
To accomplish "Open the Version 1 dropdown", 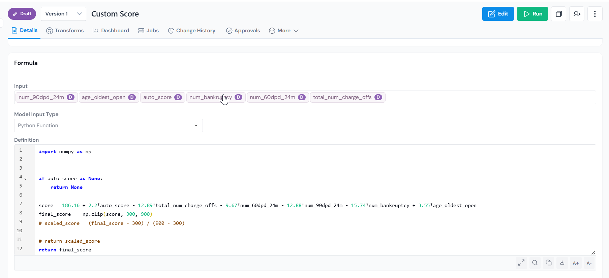I will pyautogui.click(x=63, y=14).
